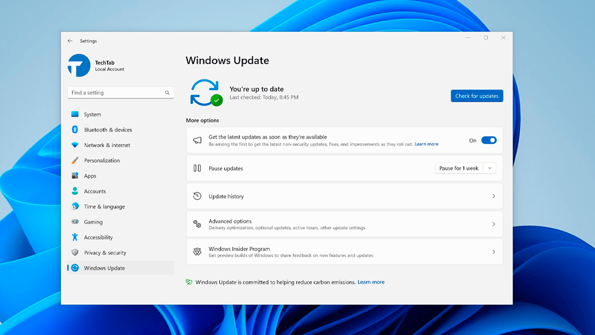Open the Update history row
The height and width of the screenshot is (335, 595).
coord(345,196)
